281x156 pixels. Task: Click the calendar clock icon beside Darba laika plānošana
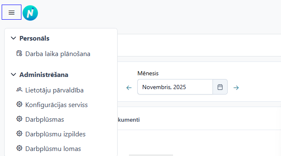[19, 54]
